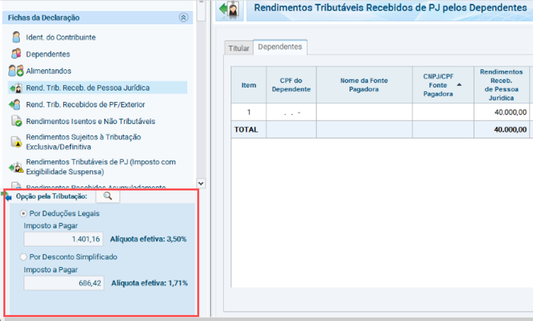Viewport: 533px width, 321px height.
Task: Click the Rendimentos Isentos e Não Tributáveis icon
Action: [x=16, y=122]
